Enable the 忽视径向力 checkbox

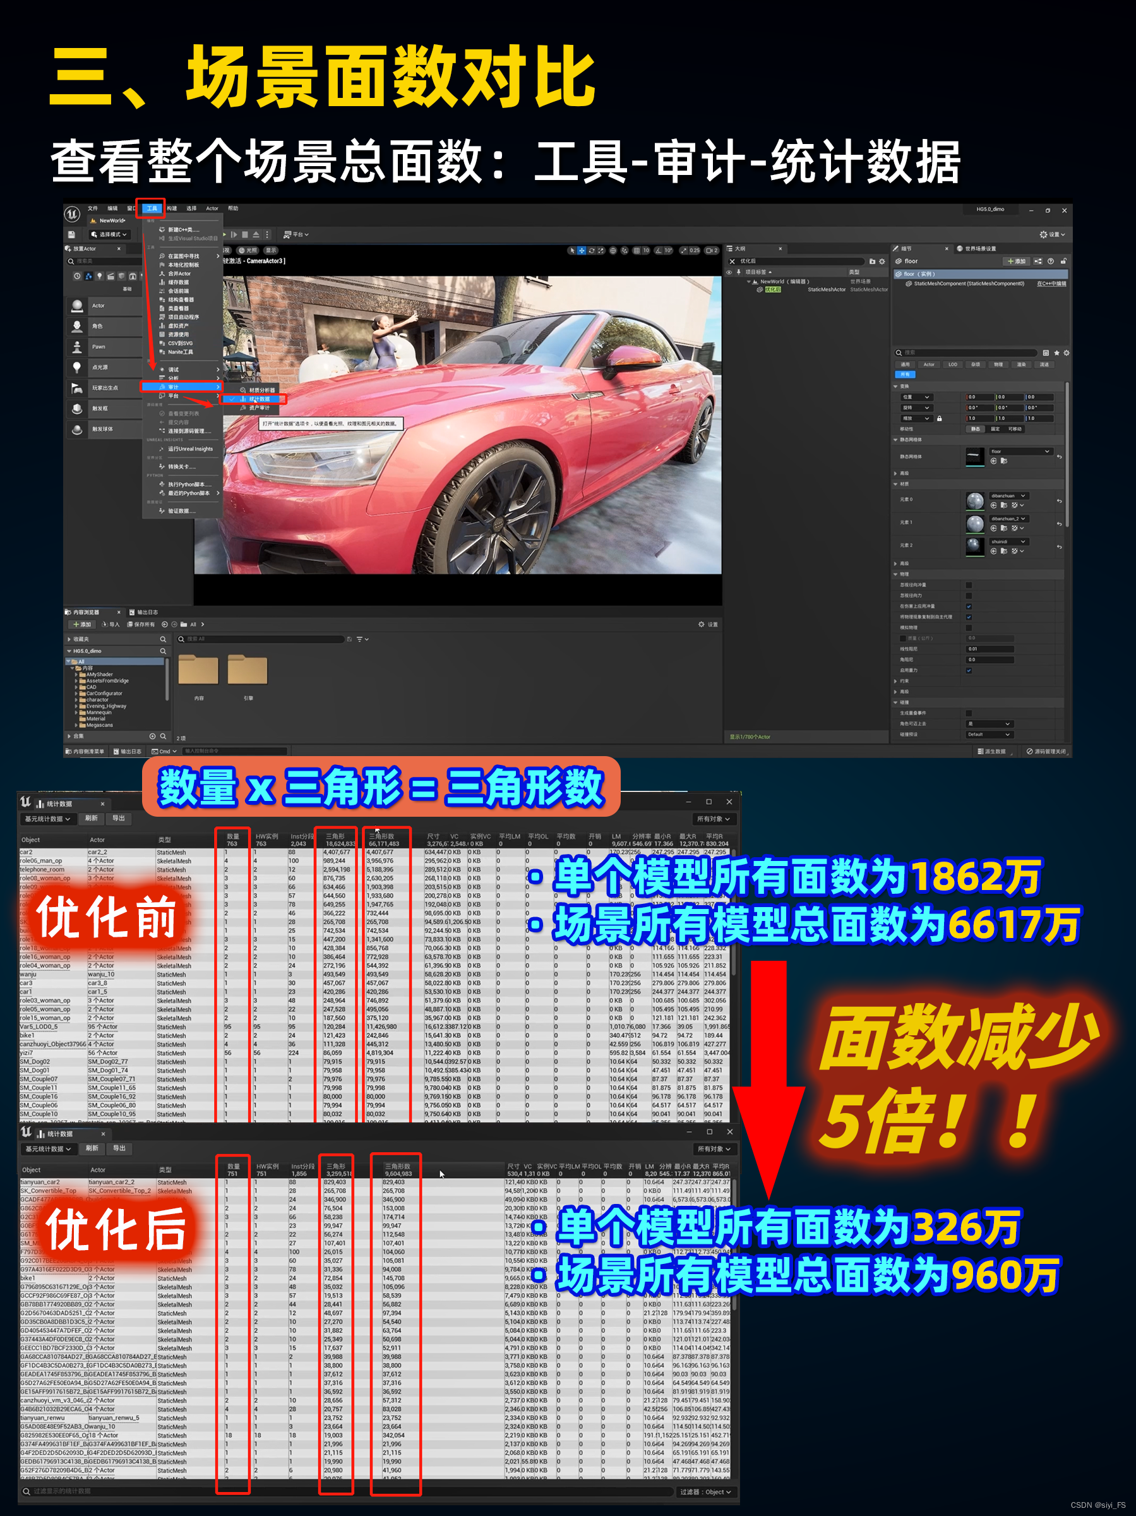969,596
